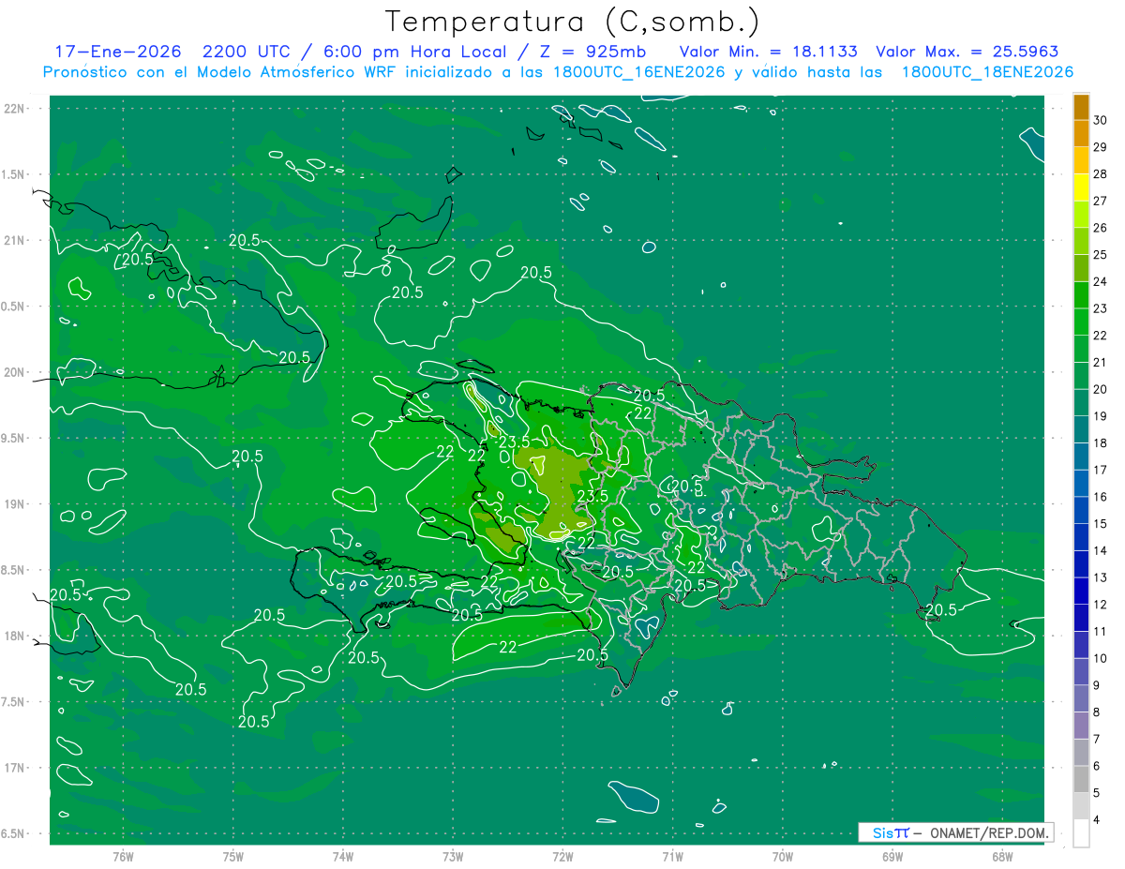
Task: Click the 6:00 pm Hora Local text
Action: pyautogui.click(x=411, y=52)
